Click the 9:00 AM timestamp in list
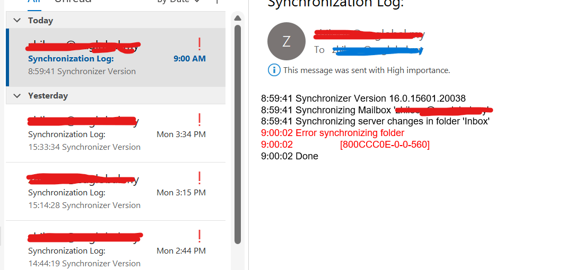564x270 pixels. 189,59
